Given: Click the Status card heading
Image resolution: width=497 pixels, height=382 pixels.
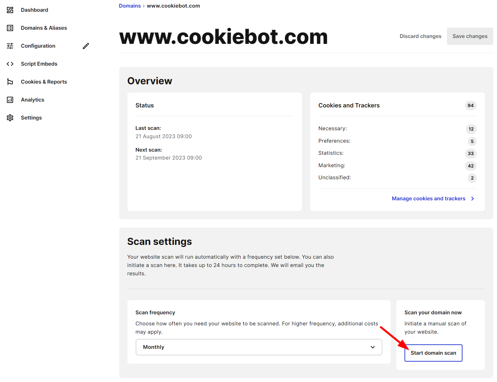Looking at the screenshot, I should 145,106.
